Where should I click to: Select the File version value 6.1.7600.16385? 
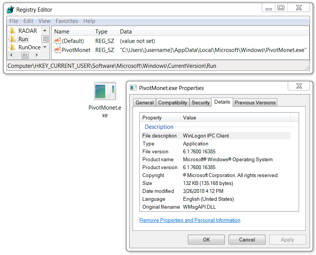point(199,151)
